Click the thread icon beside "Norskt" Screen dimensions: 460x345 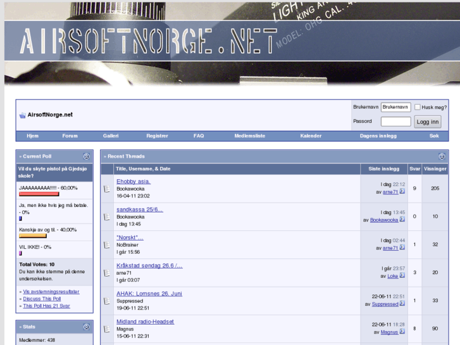[107, 245]
